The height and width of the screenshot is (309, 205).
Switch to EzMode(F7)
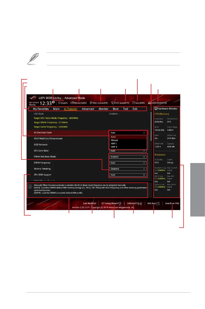[x=135, y=203]
